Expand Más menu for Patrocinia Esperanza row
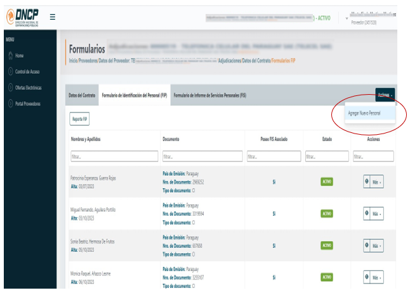The width and height of the screenshot is (410, 295). (x=377, y=182)
